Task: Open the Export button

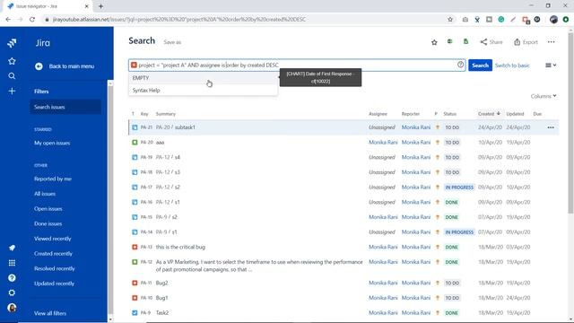Action: (526, 42)
